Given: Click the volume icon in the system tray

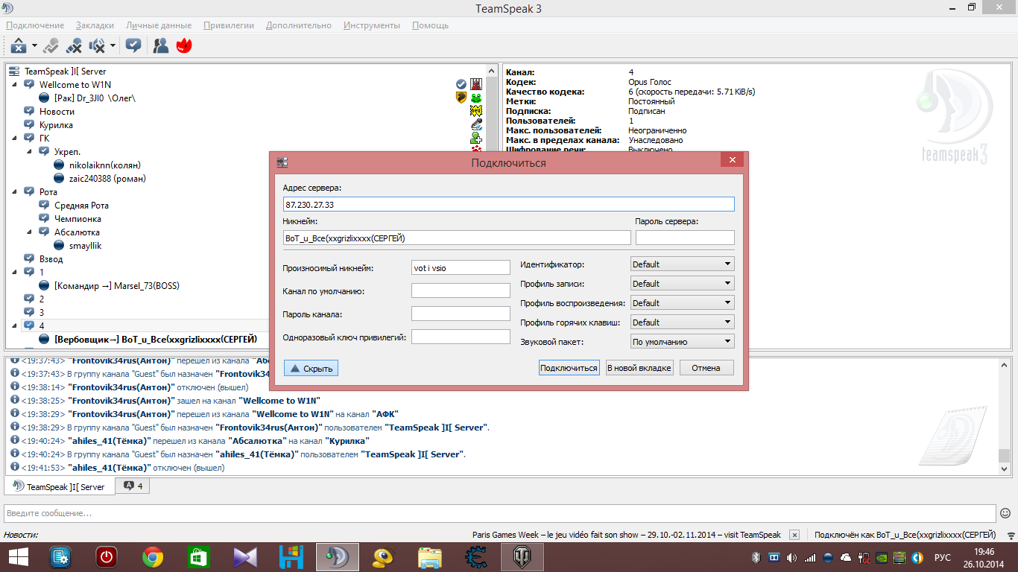Looking at the screenshot, I should [791, 557].
